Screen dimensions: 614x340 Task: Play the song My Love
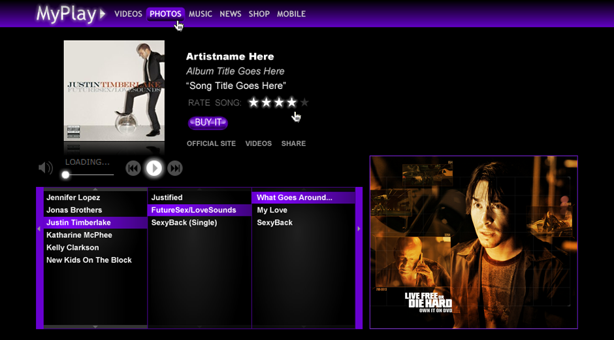pyautogui.click(x=304, y=210)
